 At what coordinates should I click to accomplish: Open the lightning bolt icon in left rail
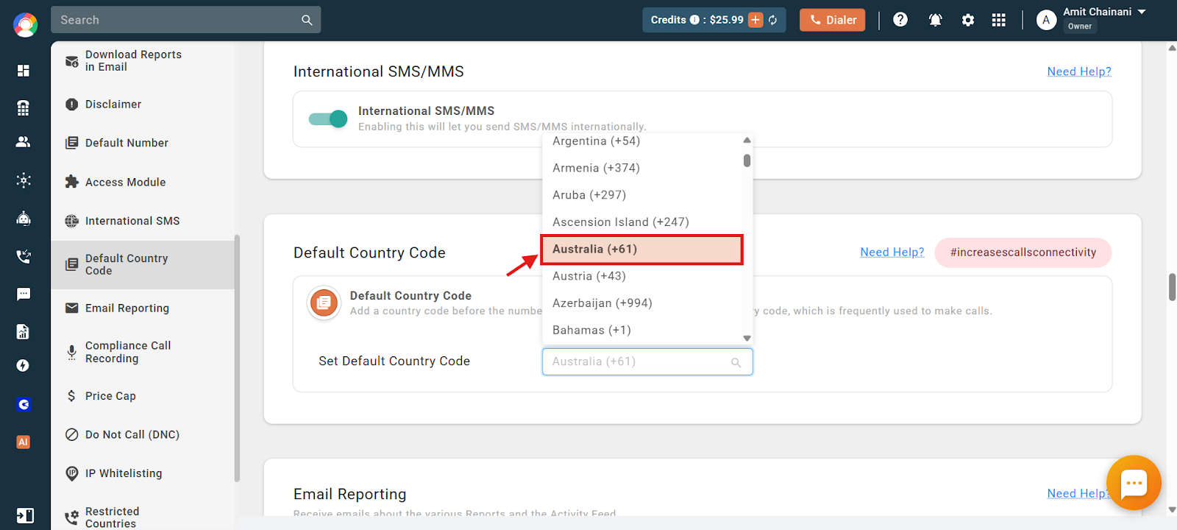(x=24, y=366)
